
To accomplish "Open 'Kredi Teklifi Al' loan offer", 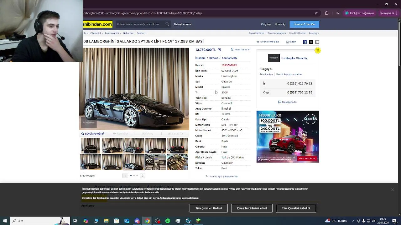I will pos(240,50).
